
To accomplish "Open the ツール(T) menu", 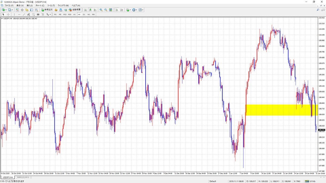I will point(51,6).
